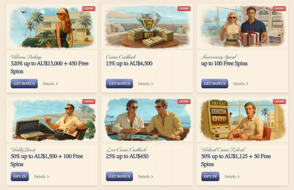Open Details link for Weekly Boost

tap(42, 177)
